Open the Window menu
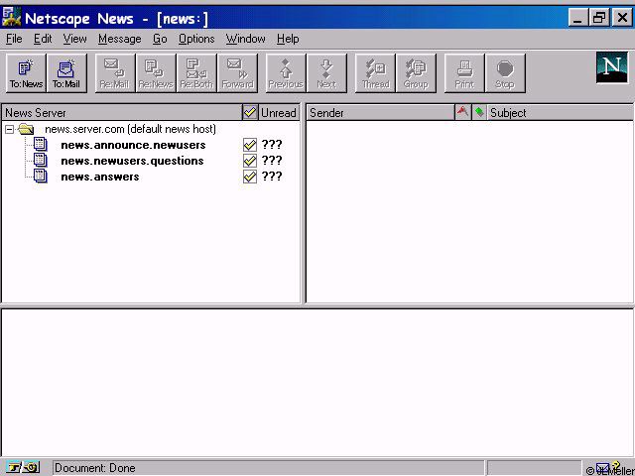The height and width of the screenshot is (476, 635). (x=245, y=39)
